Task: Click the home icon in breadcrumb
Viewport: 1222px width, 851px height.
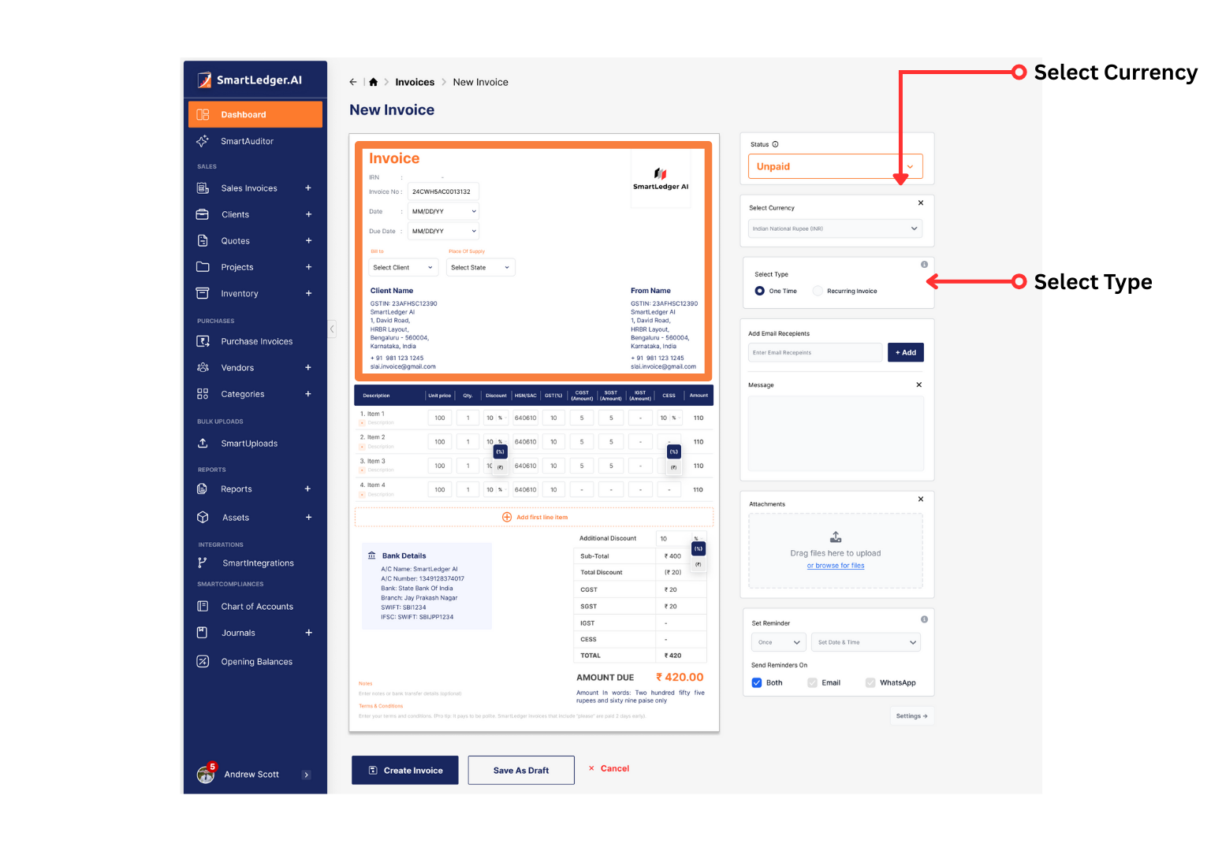Action: coord(373,82)
